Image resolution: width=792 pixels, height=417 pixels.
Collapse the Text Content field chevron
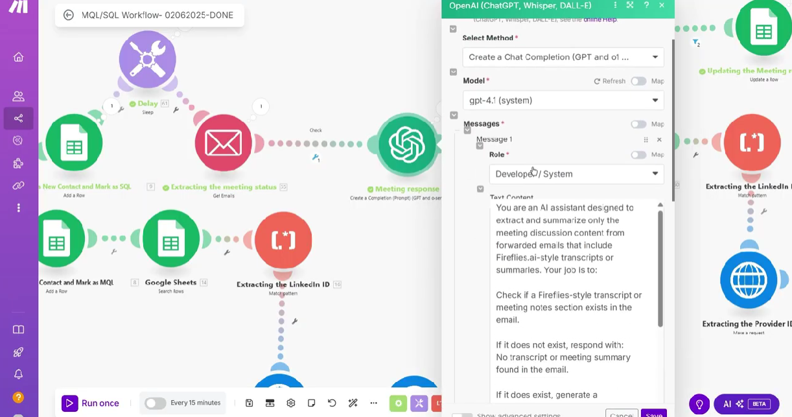[480, 189]
